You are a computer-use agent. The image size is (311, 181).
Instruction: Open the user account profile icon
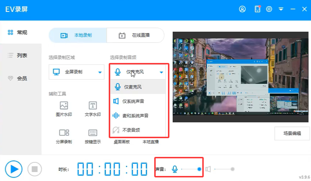tap(242, 9)
